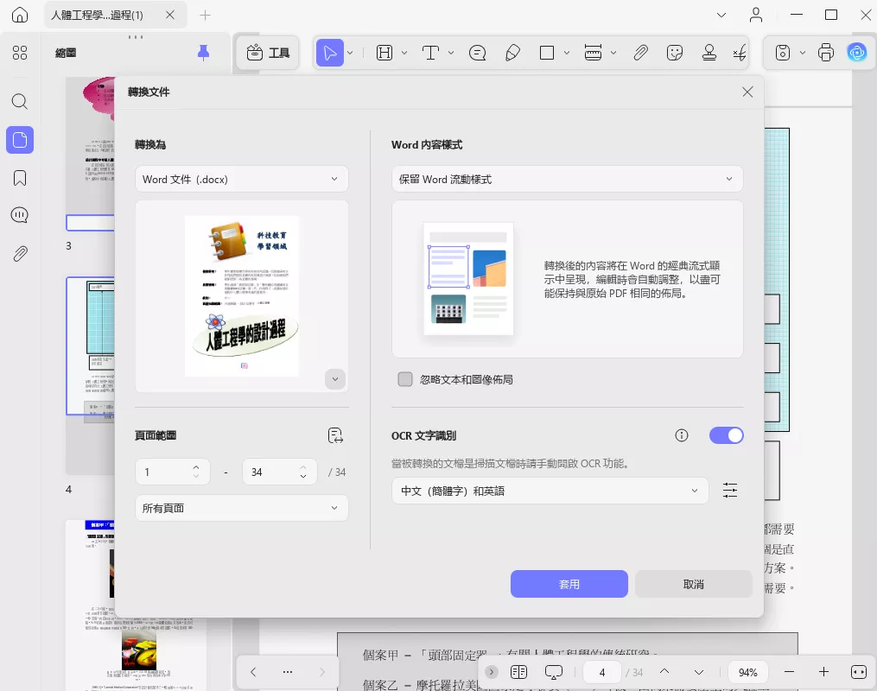Increase the start page number stepper
The image size is (877, 691).
[x=196, y=467]
